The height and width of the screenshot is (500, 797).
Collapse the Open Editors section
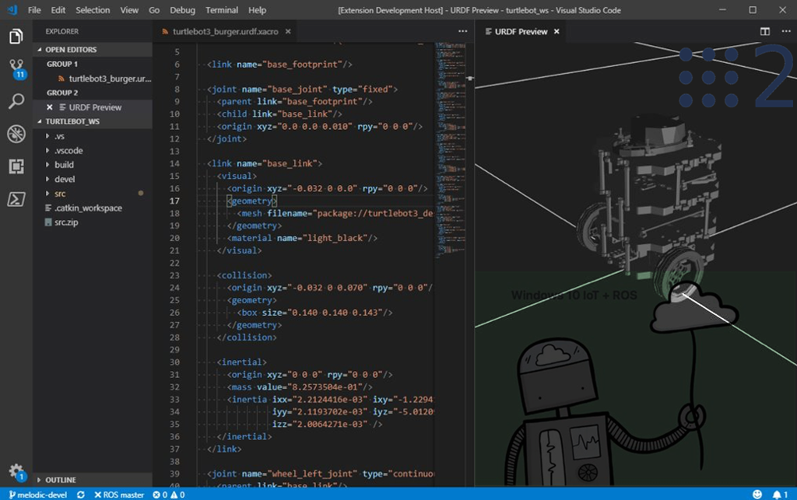point(93,49)
